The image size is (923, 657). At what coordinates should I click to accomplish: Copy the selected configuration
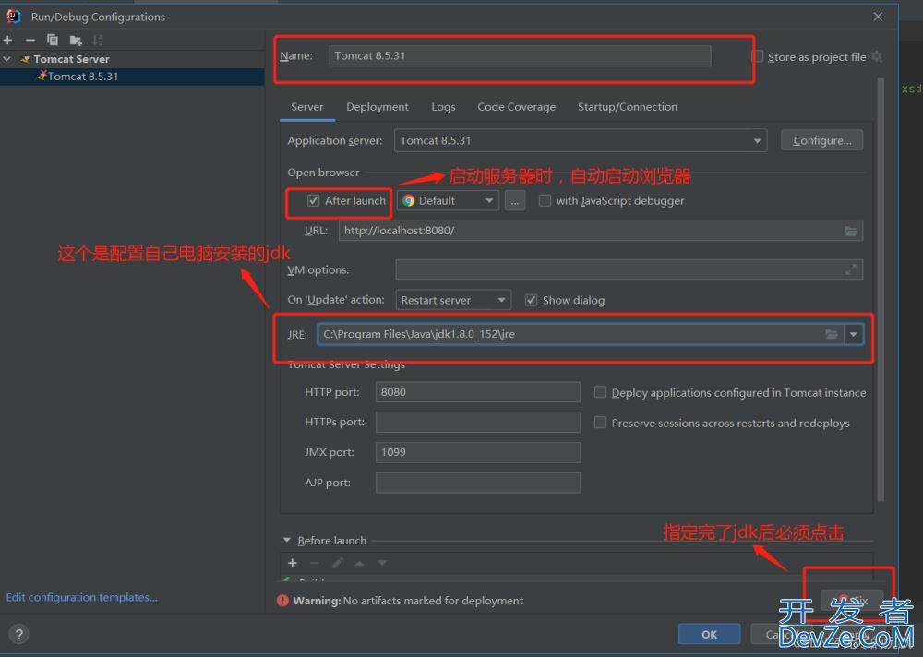(x=53, y=40)
